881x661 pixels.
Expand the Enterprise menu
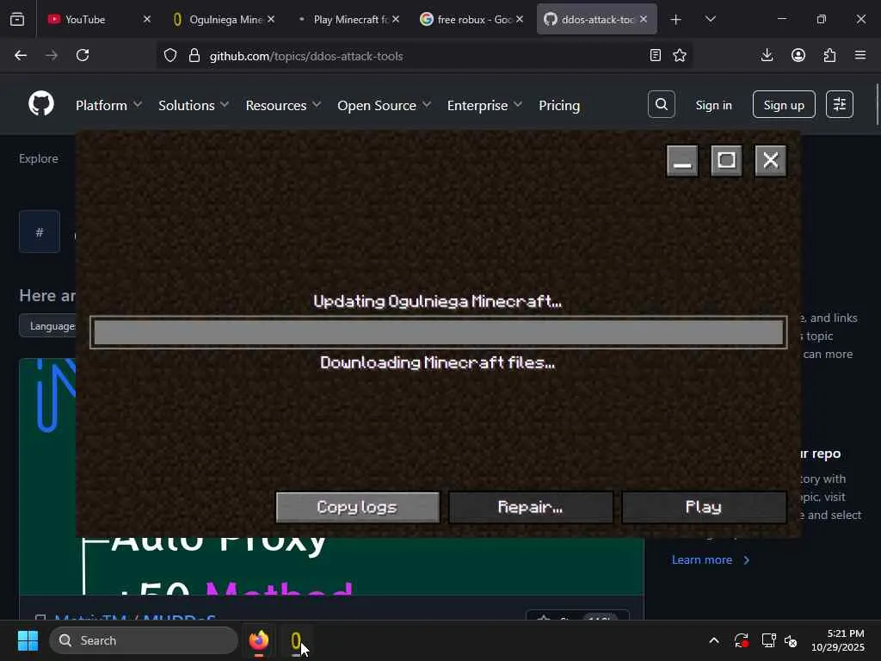point(484,105)
